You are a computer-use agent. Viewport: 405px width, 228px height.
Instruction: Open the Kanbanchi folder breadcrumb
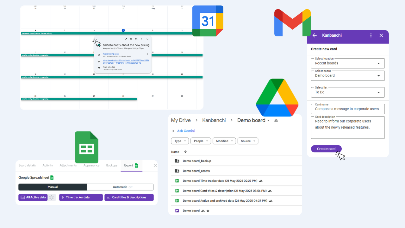(x=214, y=120)
